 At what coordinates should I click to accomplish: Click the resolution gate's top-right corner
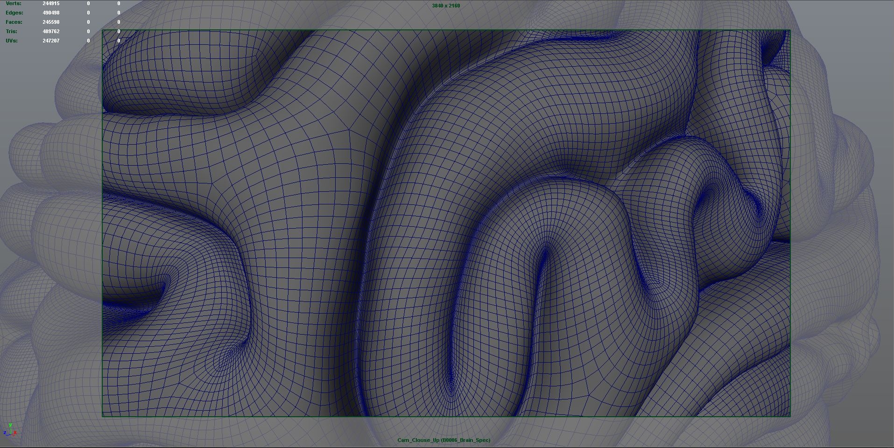tap(790, 30)
